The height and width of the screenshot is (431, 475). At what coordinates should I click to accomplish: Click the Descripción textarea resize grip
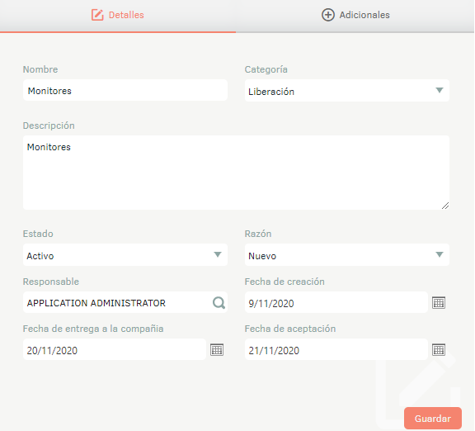(x=445, y=206)
